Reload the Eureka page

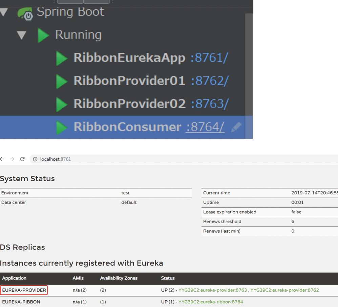pyautogui.click(x=22, y=159)
